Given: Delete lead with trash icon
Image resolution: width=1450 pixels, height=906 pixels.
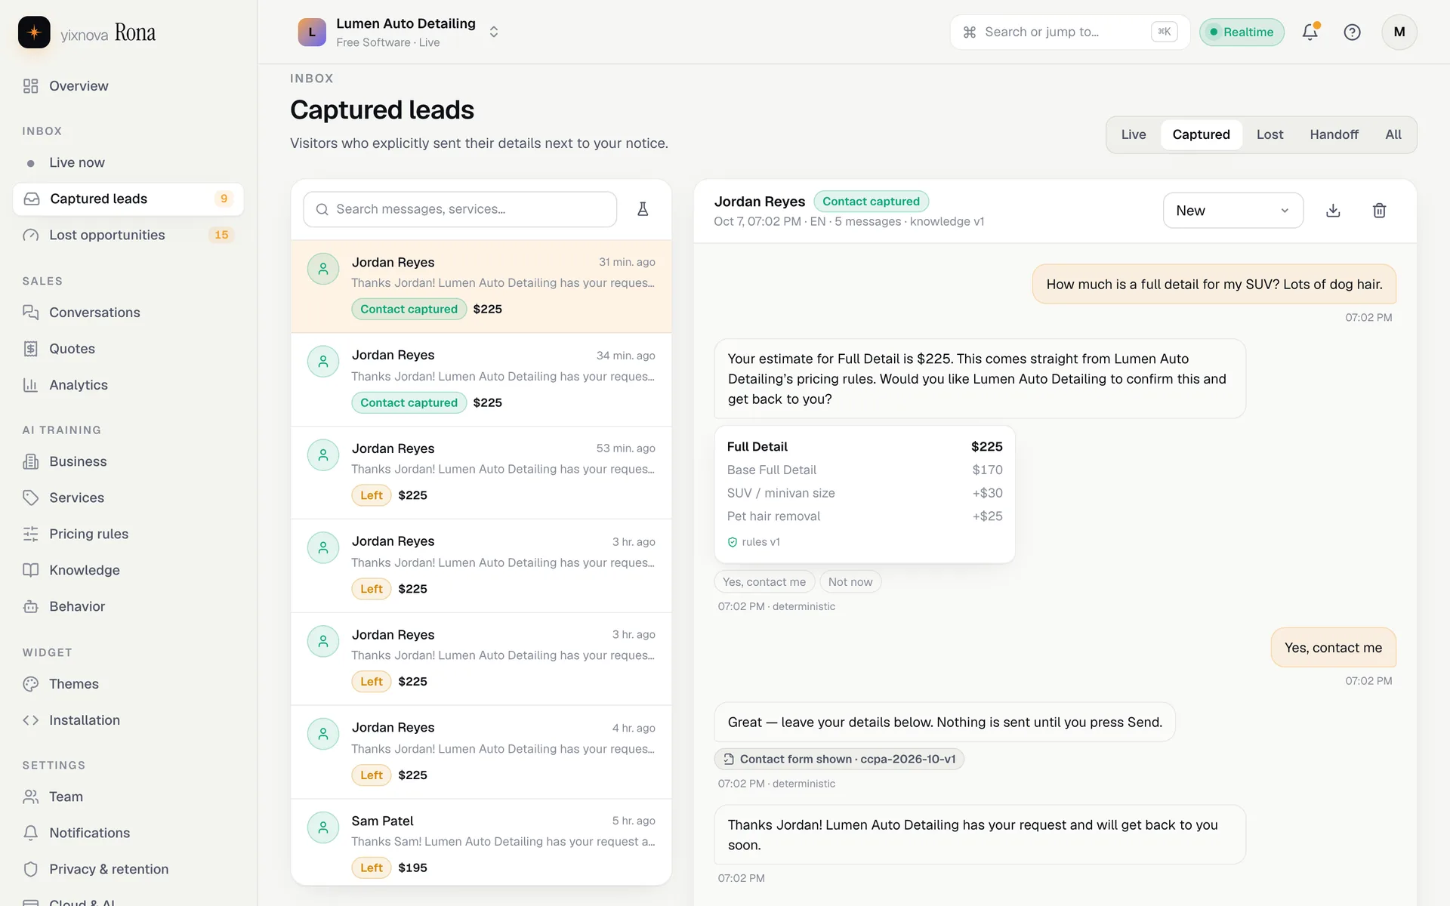Looking at the screenshot, I should [x=1379, y=211].
